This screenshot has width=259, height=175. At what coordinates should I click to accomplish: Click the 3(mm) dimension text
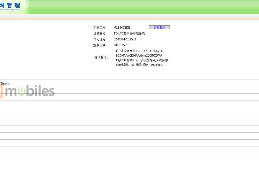click(x=5, y=83)
